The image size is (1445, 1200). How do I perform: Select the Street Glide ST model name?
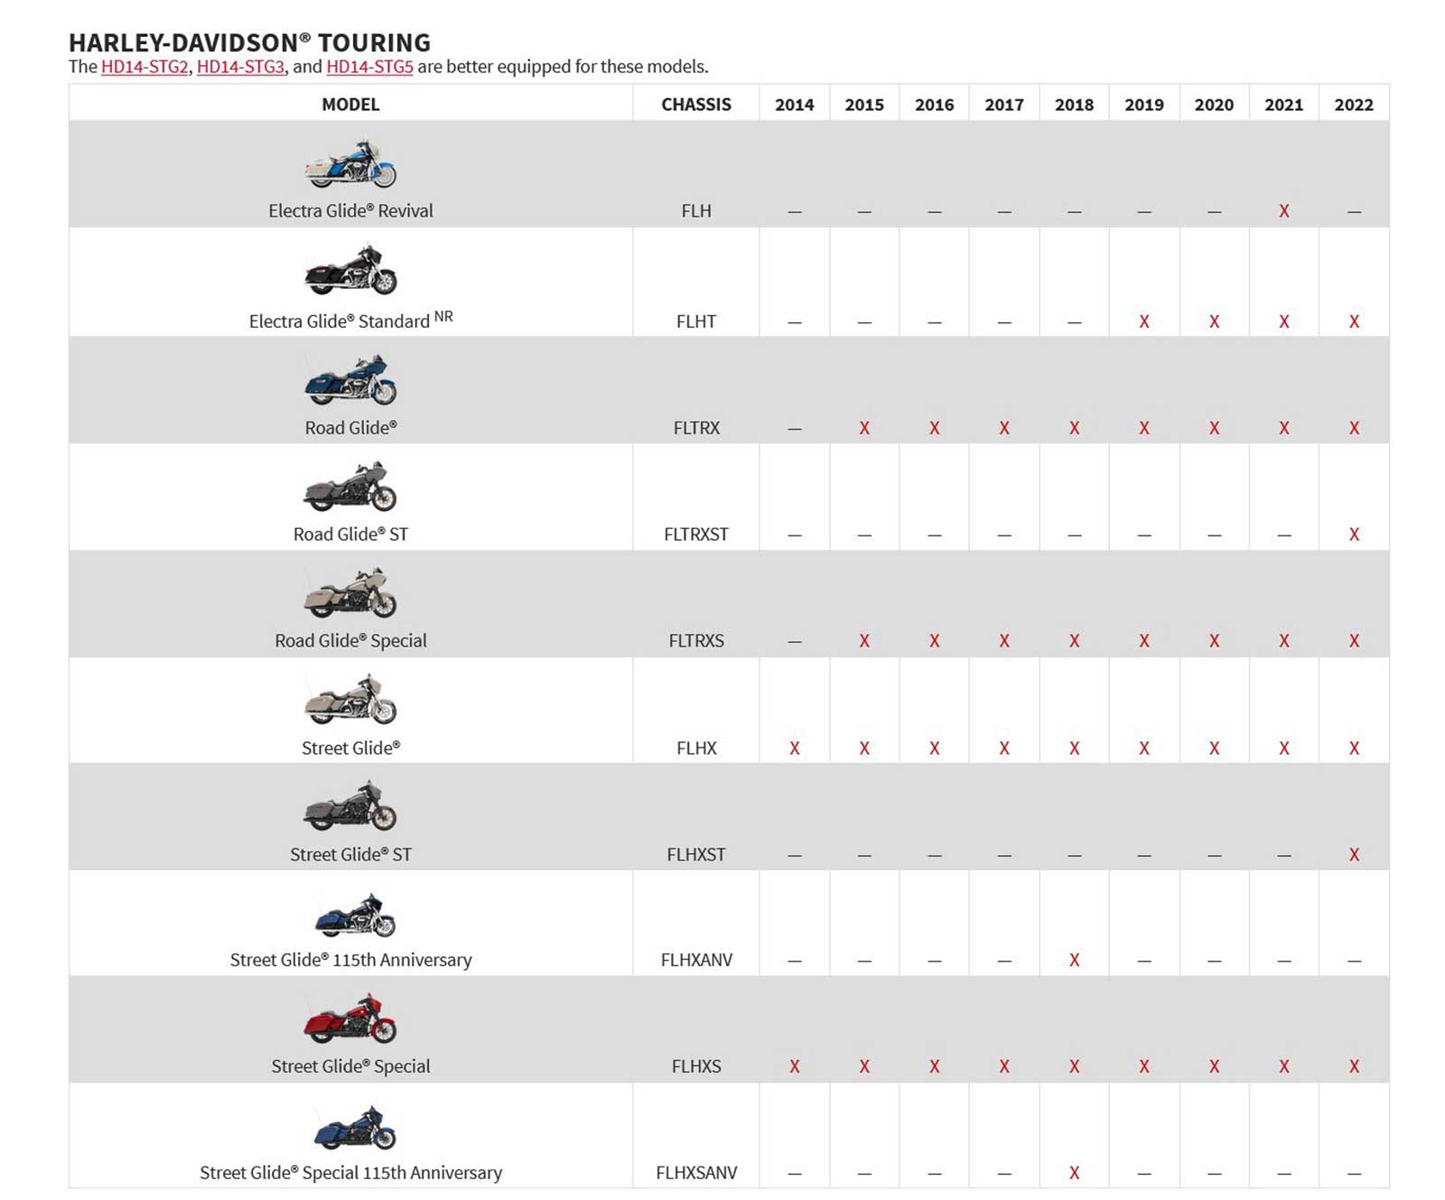coord(350,854)
